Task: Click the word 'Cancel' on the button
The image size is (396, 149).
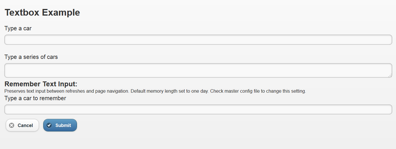Action: coord(25,125)
